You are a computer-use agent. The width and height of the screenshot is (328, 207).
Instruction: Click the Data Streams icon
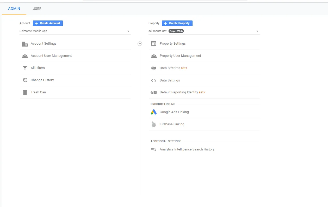pos(154,68)
